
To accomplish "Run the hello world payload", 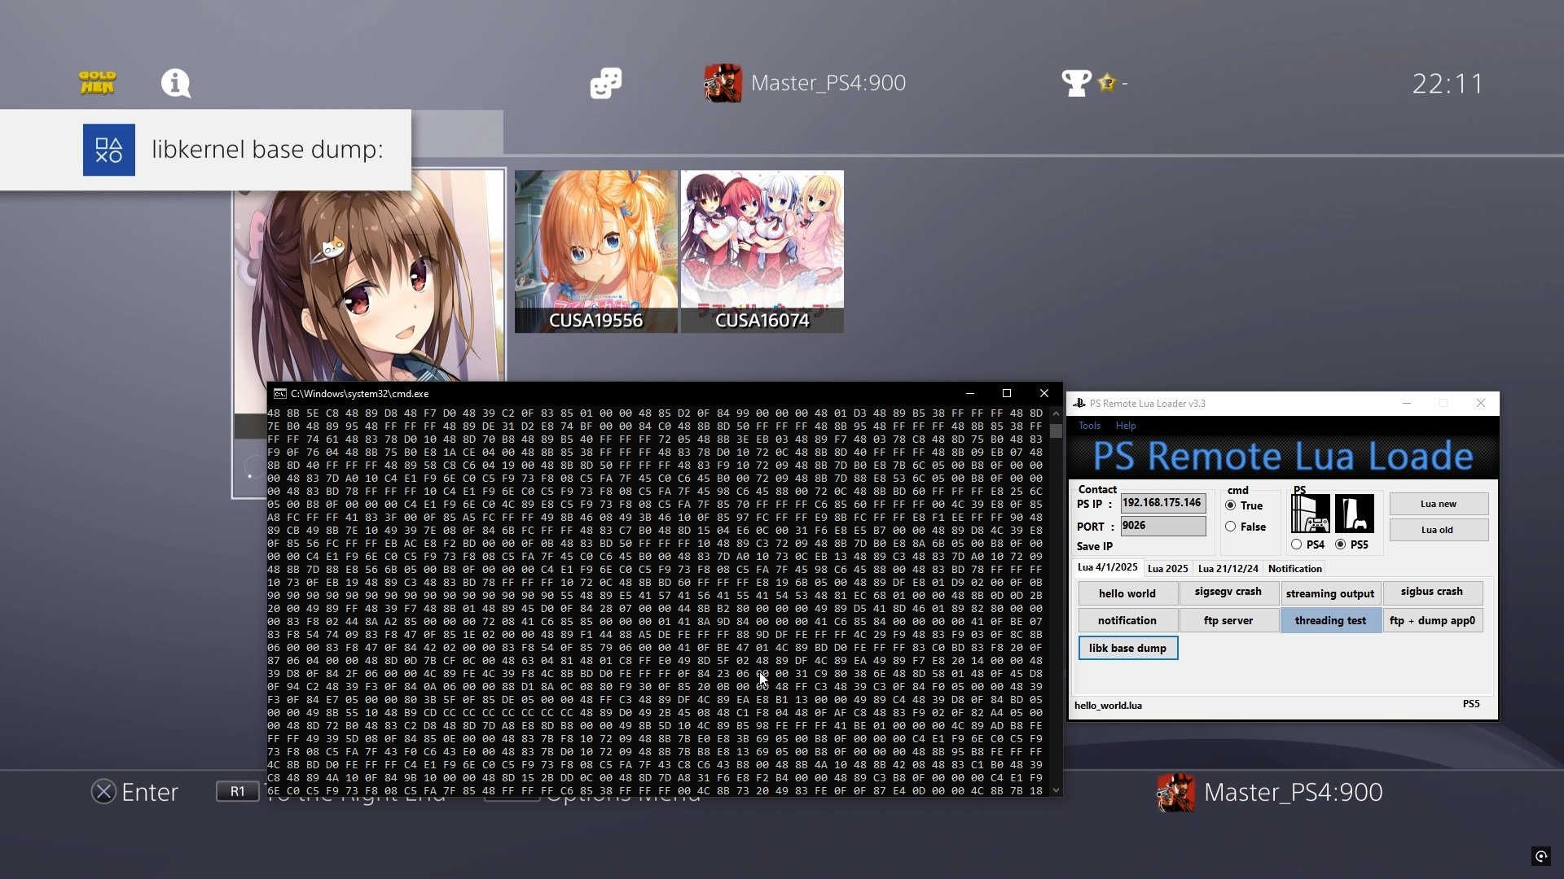I will [x=1127, y=593].
